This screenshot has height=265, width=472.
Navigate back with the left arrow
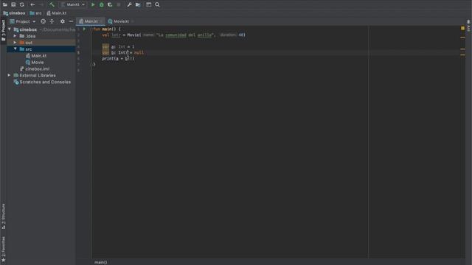click(32, 4)
